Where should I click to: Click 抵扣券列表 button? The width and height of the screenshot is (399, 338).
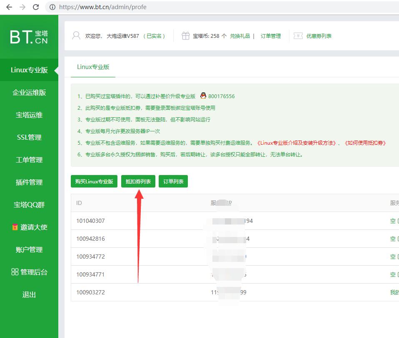tap(138, 181)
